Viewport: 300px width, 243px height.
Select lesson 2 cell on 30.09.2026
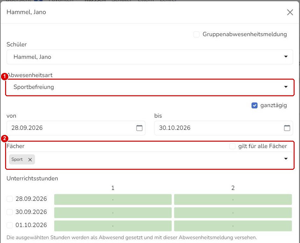[233, 213]
